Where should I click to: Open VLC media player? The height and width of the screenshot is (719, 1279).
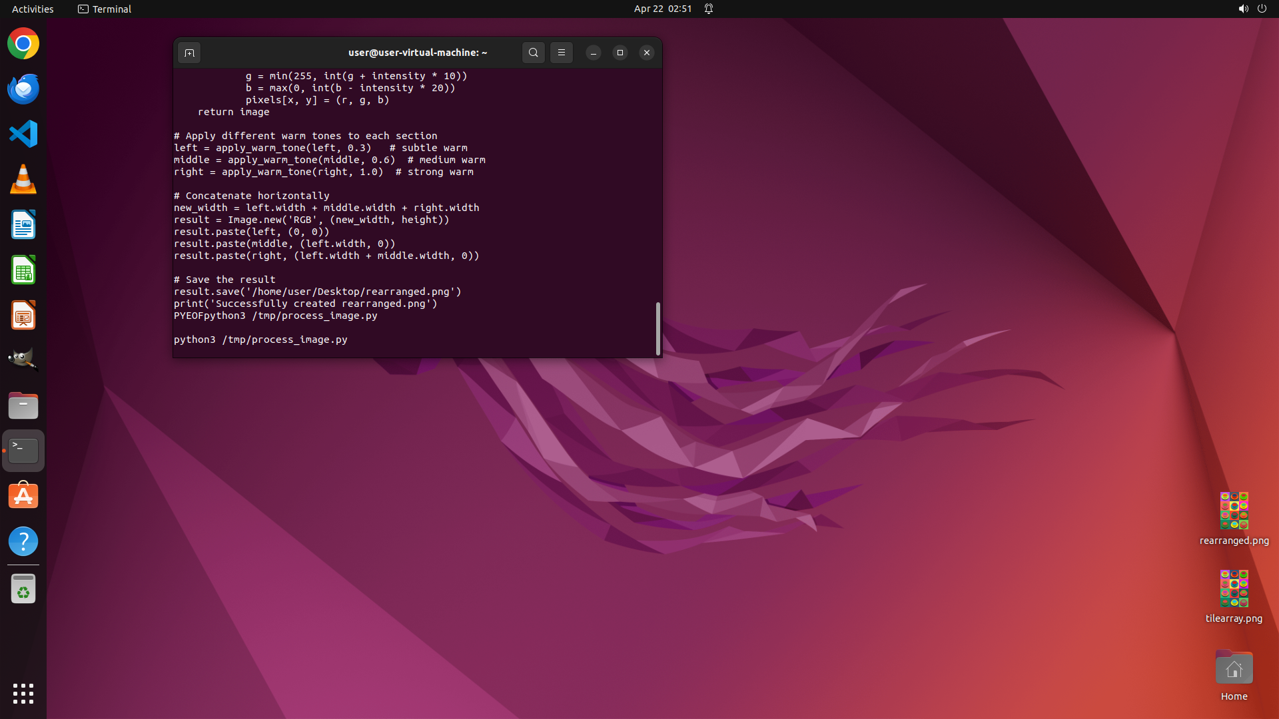click(x=23, y=180)
